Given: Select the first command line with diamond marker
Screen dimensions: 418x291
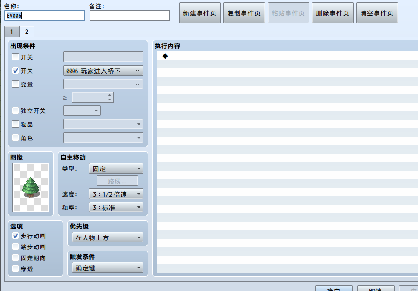Looking at the screenshot, I should point(288,56).
